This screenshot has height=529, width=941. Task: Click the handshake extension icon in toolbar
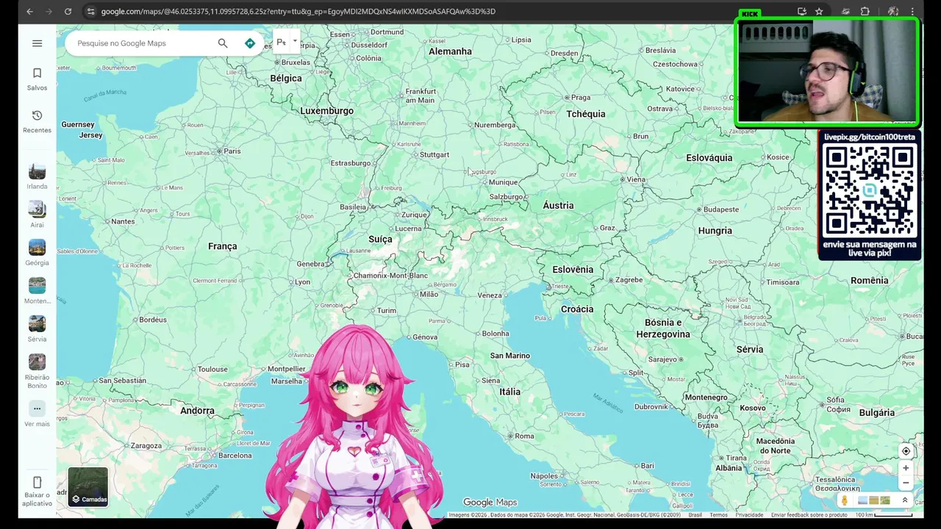[x=846, y=12]
